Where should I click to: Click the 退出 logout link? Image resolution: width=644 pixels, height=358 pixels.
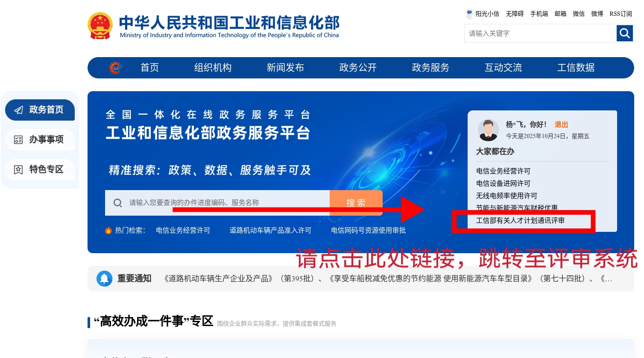click(x=561, y=124)
